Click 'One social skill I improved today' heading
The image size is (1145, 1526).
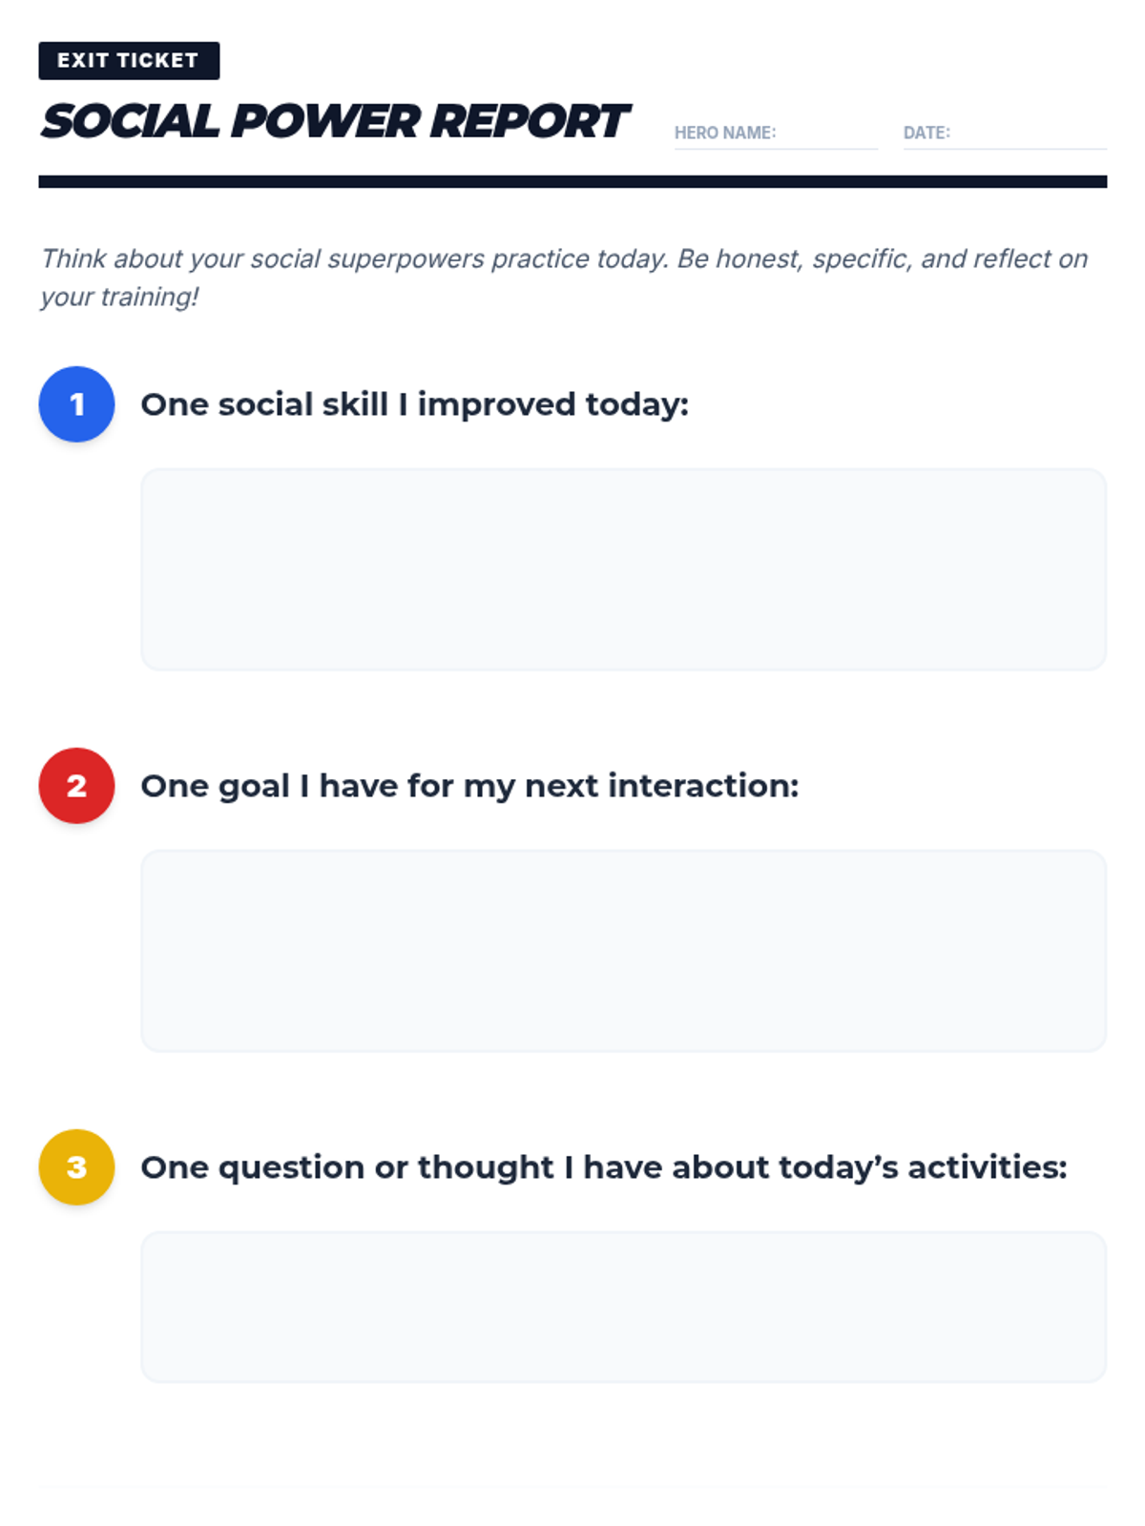[414, 404]
